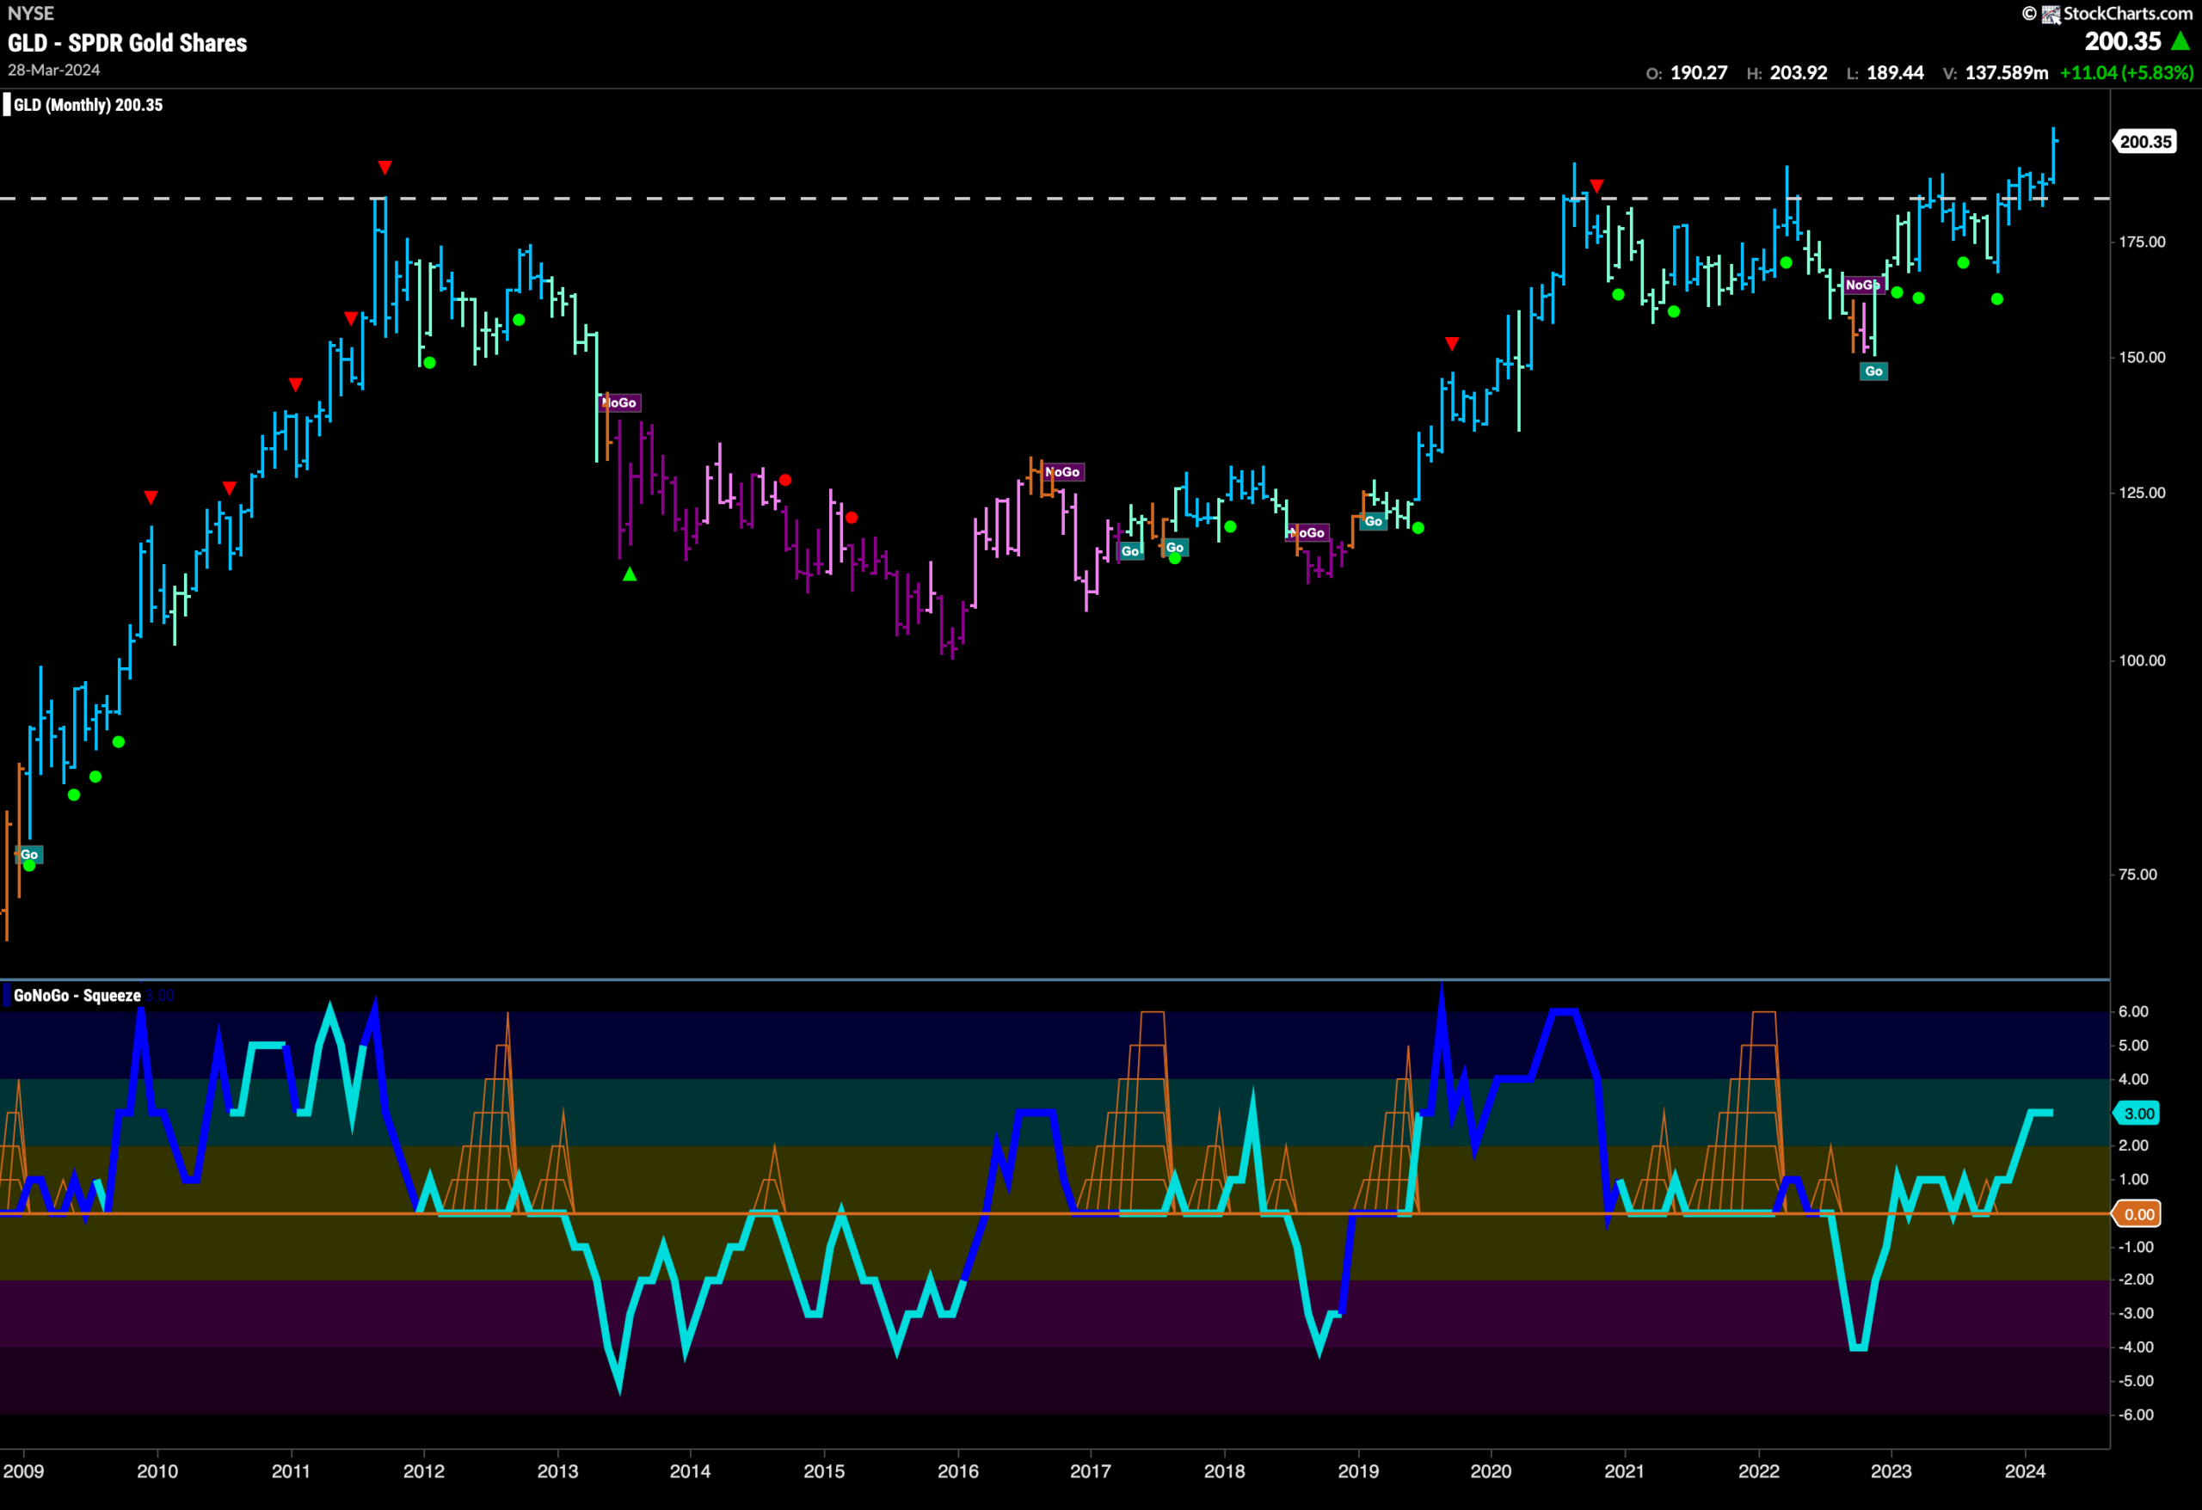Viewport: 2202px width, 1510px height.
Task: Click the green up-arrow beside 200.35
Action: (x=2180, y=40)
